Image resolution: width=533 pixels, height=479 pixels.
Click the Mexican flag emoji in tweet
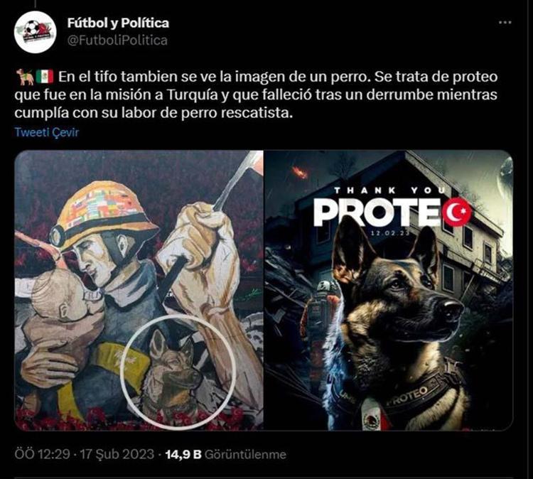pyautogui.click(x=45, y=77)
